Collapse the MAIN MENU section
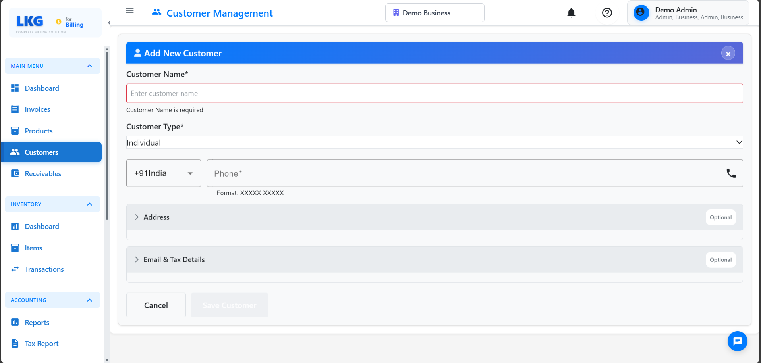Screen dimensions: 761x363 point(89,66)
